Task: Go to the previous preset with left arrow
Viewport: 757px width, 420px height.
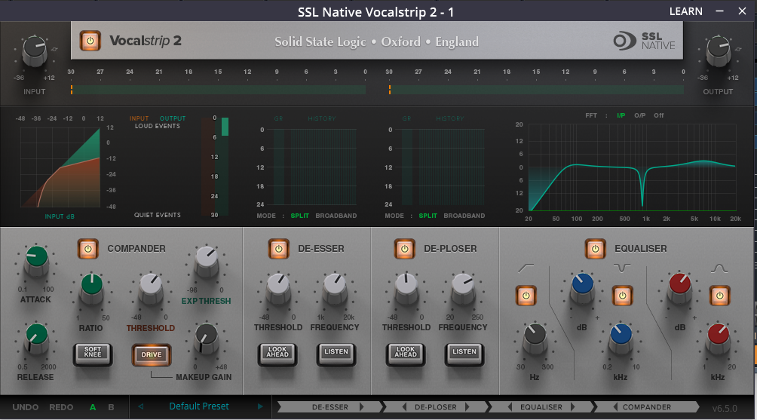Action: tap(140, 406)
